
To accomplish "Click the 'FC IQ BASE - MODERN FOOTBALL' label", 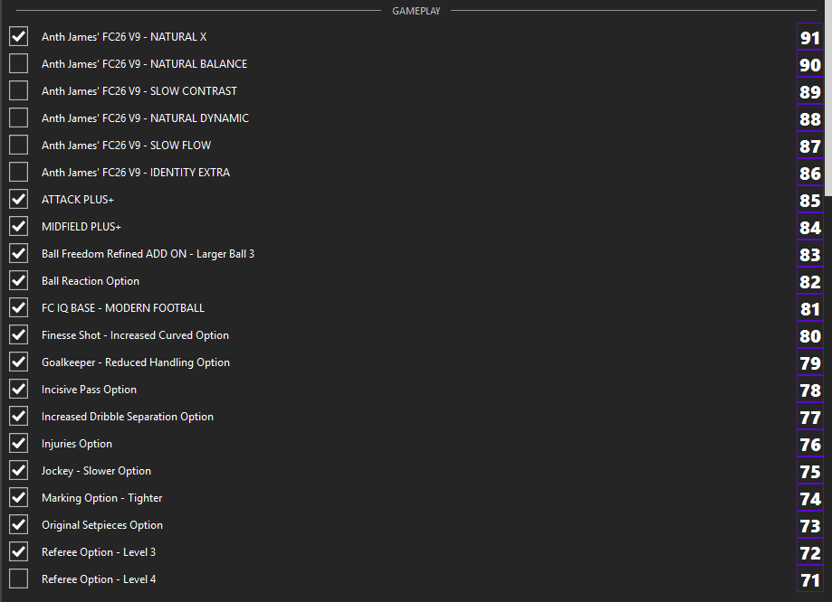I will click(122, 308).
